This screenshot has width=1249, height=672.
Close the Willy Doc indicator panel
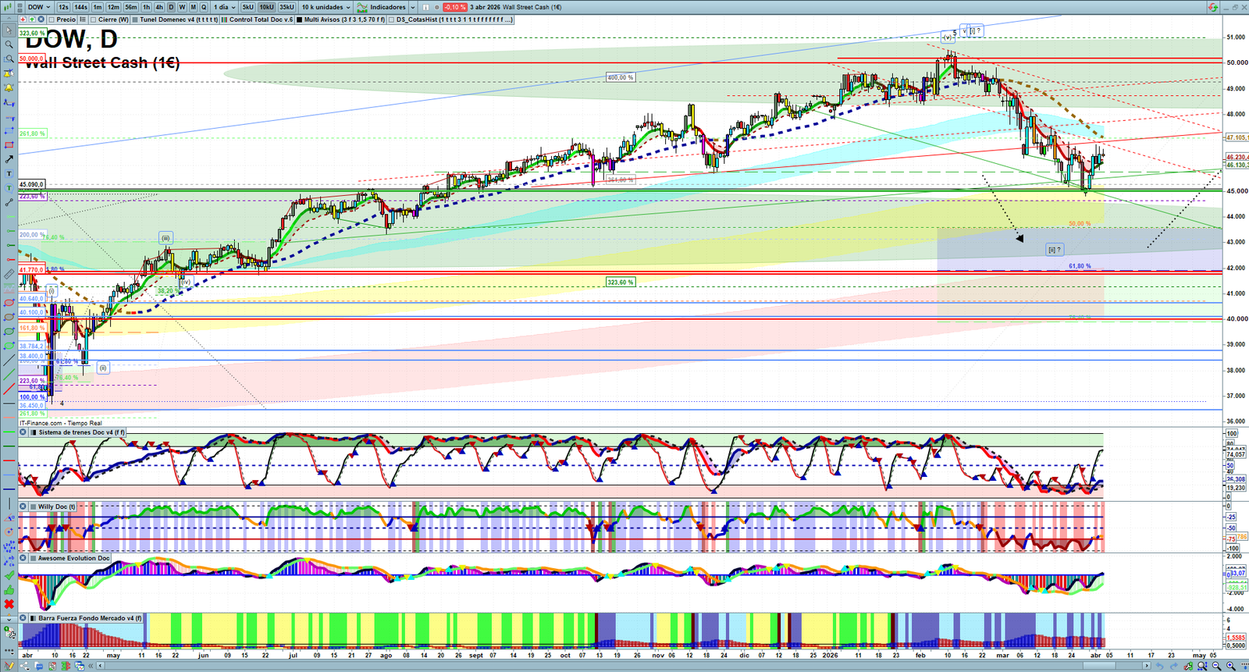[23, 507]
